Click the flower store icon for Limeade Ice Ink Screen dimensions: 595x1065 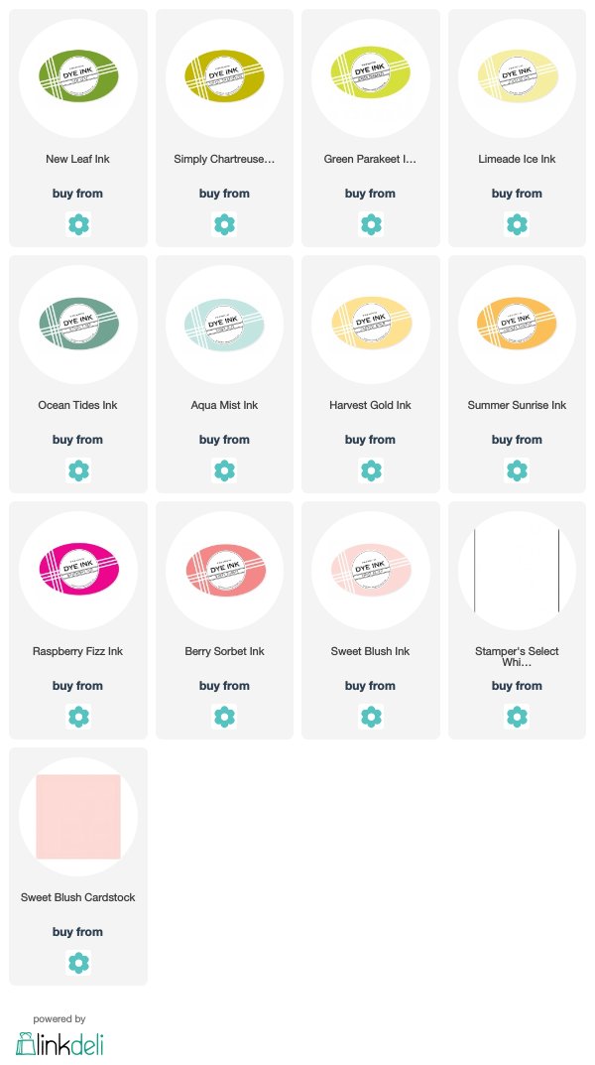(517, 224)
